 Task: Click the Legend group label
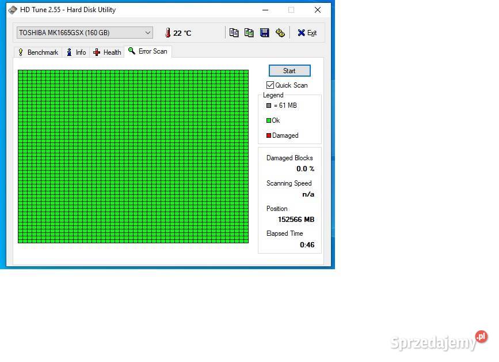click(x=273, y=95)
